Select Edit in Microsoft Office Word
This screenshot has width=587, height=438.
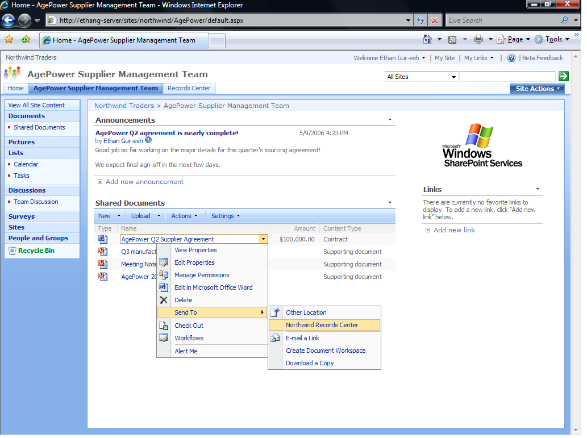(213, 287)
